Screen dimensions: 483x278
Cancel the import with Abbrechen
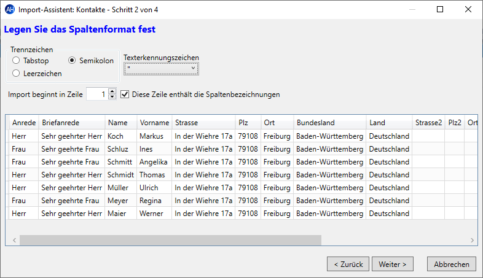pos(452,264)
